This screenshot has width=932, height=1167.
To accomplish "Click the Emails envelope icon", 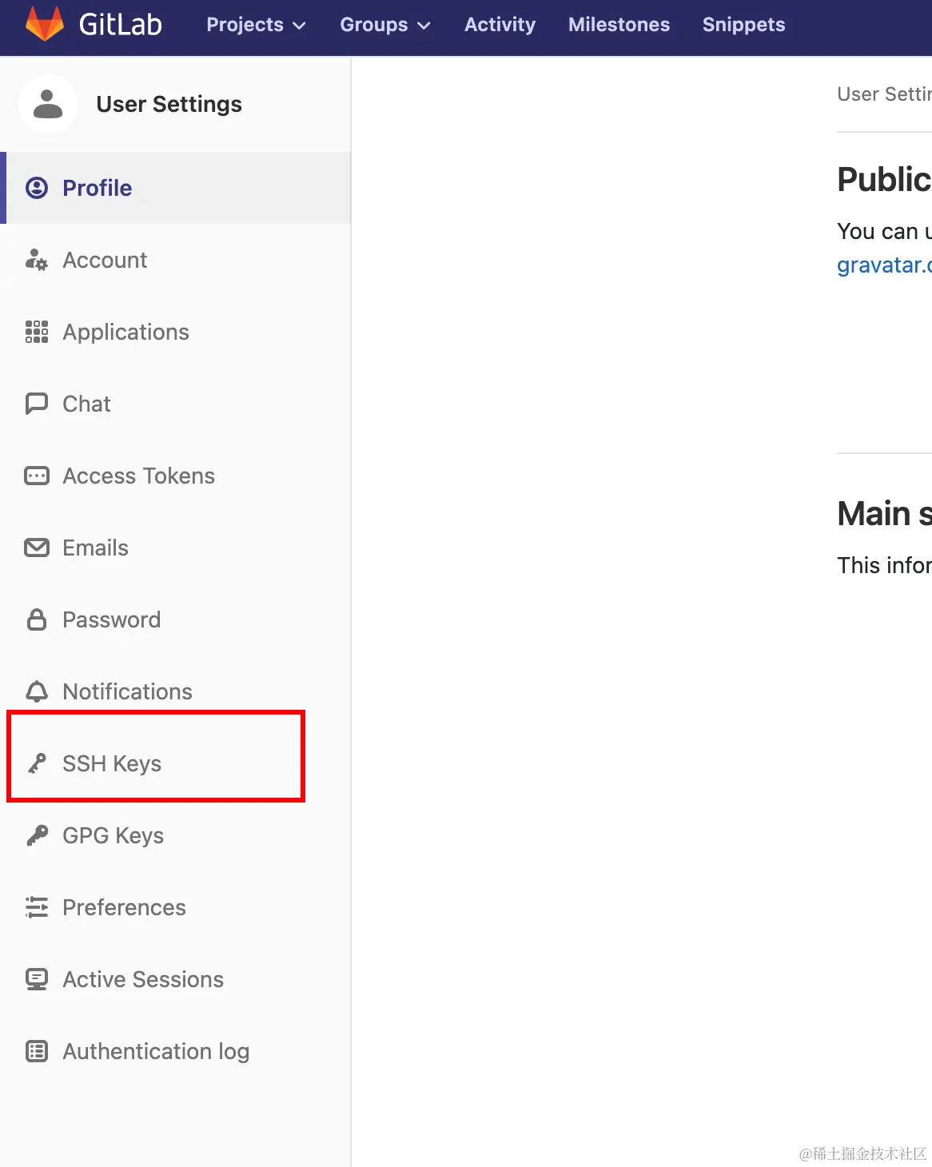I will [x=37, y=548].
